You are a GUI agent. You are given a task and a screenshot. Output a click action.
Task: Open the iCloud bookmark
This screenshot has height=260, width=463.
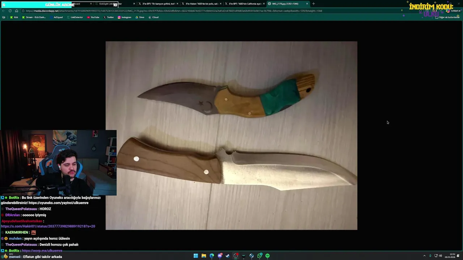[153, 17]
